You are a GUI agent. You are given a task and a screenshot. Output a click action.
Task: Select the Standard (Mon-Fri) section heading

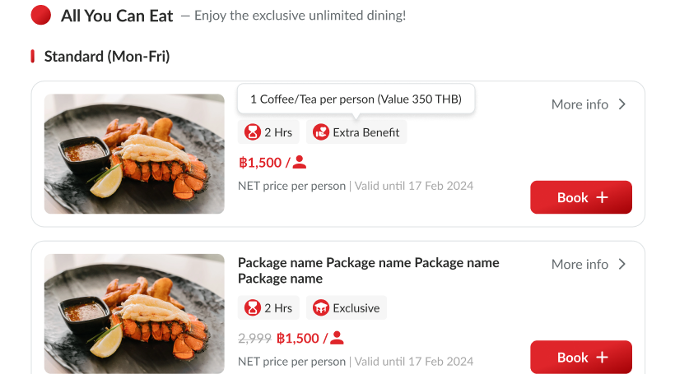click(107, 57)
